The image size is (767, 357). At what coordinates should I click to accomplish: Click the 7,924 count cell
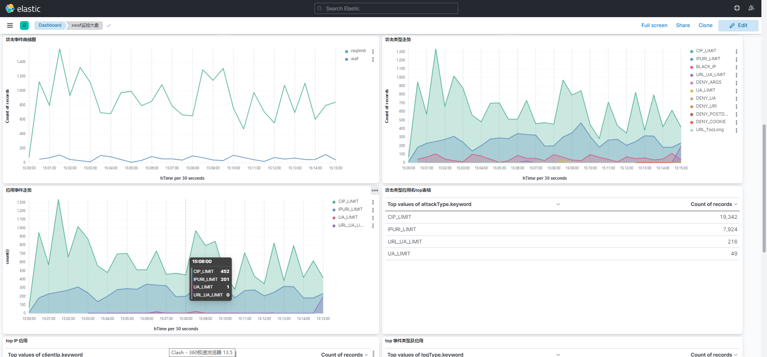click(730, 229)
